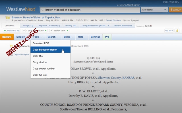182x113 pixels.
Task: Go to previous result arrow
Action: click(24, 31)
